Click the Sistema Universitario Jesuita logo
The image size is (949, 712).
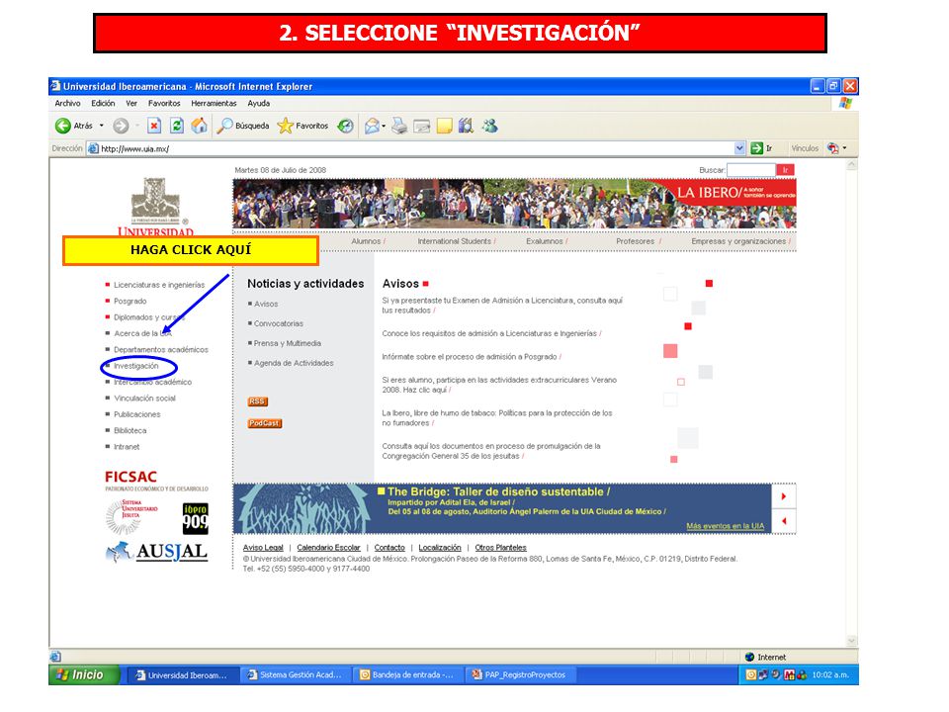[131, 516]
